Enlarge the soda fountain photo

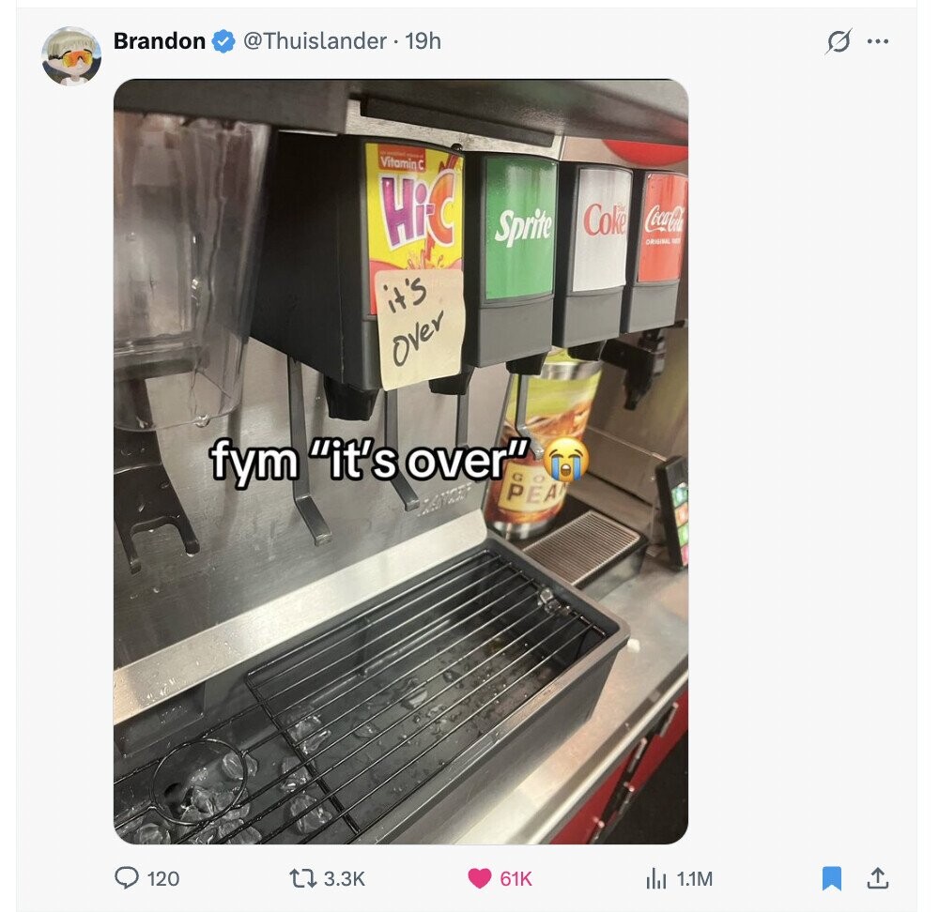pos(401,462)
